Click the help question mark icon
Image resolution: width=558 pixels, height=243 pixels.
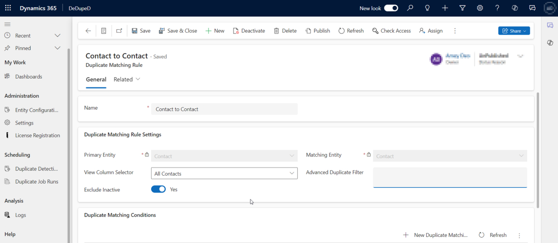[497, 8]
